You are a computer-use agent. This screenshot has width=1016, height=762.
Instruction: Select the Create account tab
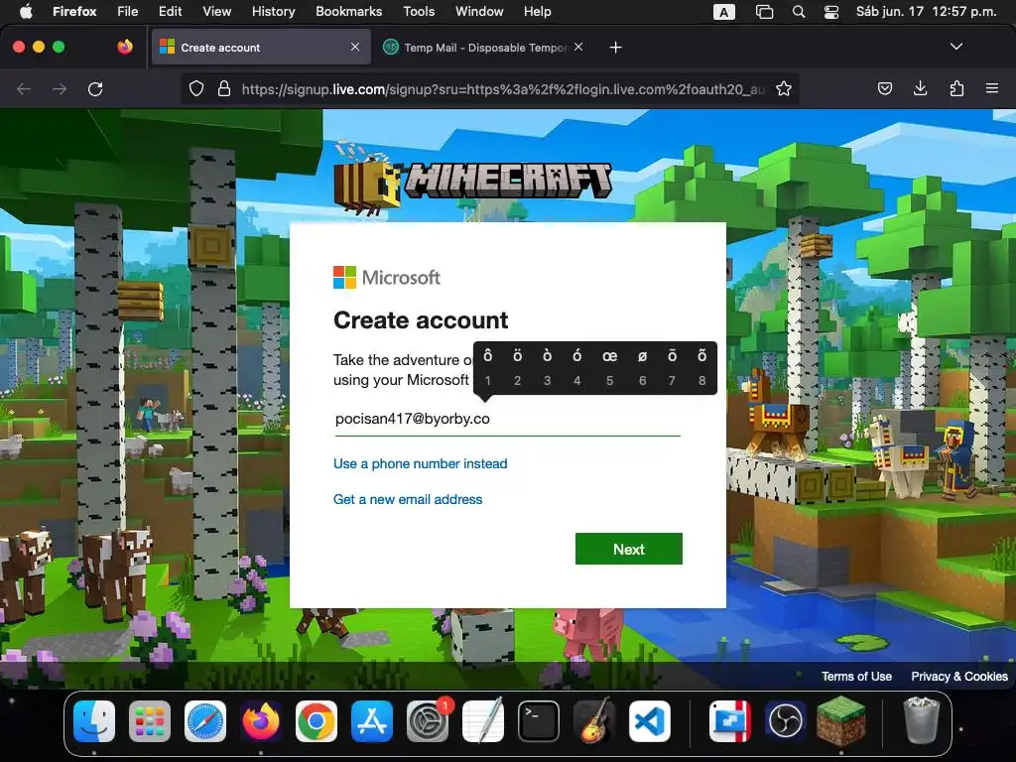(261, 48)
